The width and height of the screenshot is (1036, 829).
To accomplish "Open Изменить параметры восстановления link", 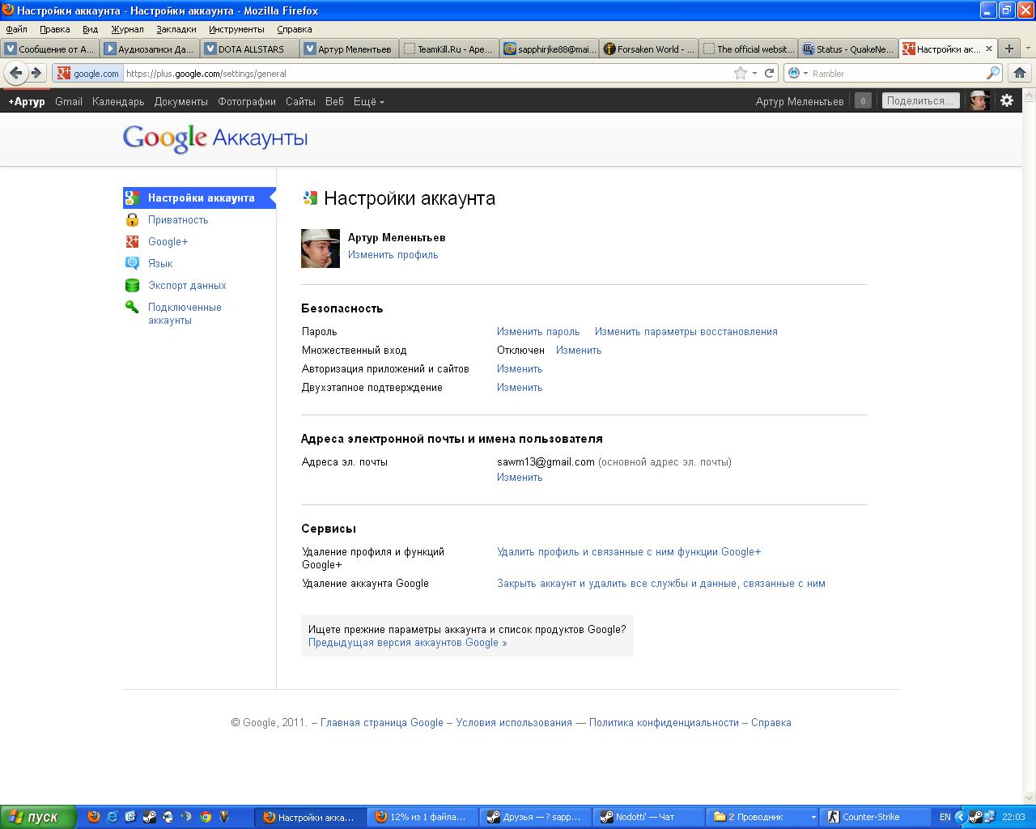I will point(686,331).
